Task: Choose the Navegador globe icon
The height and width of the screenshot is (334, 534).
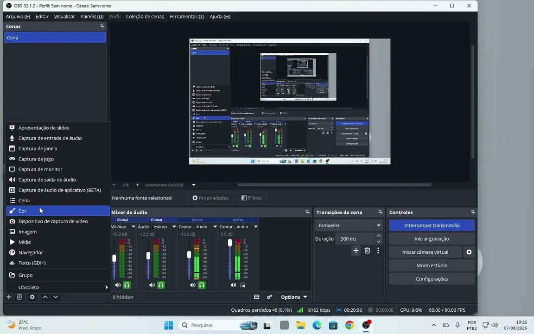Action: click(12, 252)
